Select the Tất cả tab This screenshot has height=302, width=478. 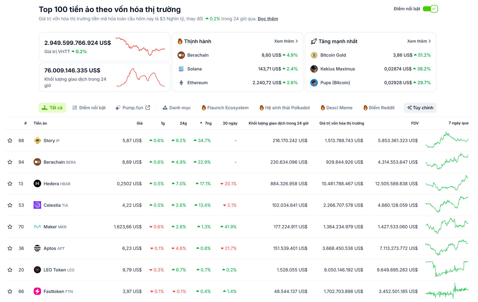click(x=52, y=108)
